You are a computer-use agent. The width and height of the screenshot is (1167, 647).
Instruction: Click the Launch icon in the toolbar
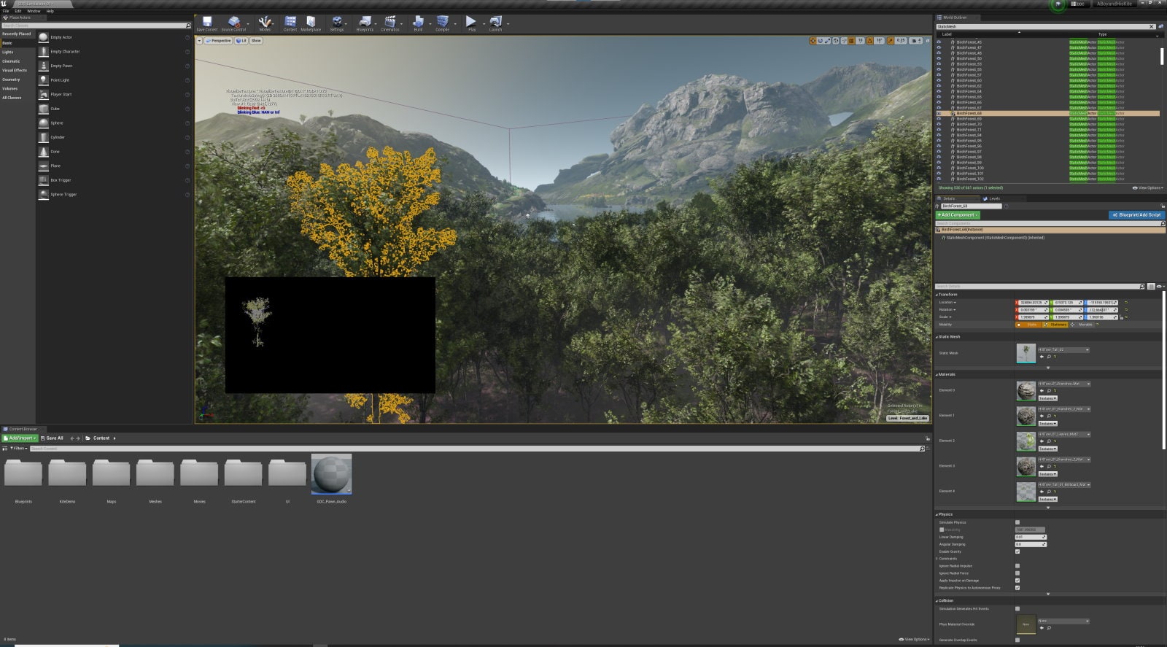tap(495, 23)
